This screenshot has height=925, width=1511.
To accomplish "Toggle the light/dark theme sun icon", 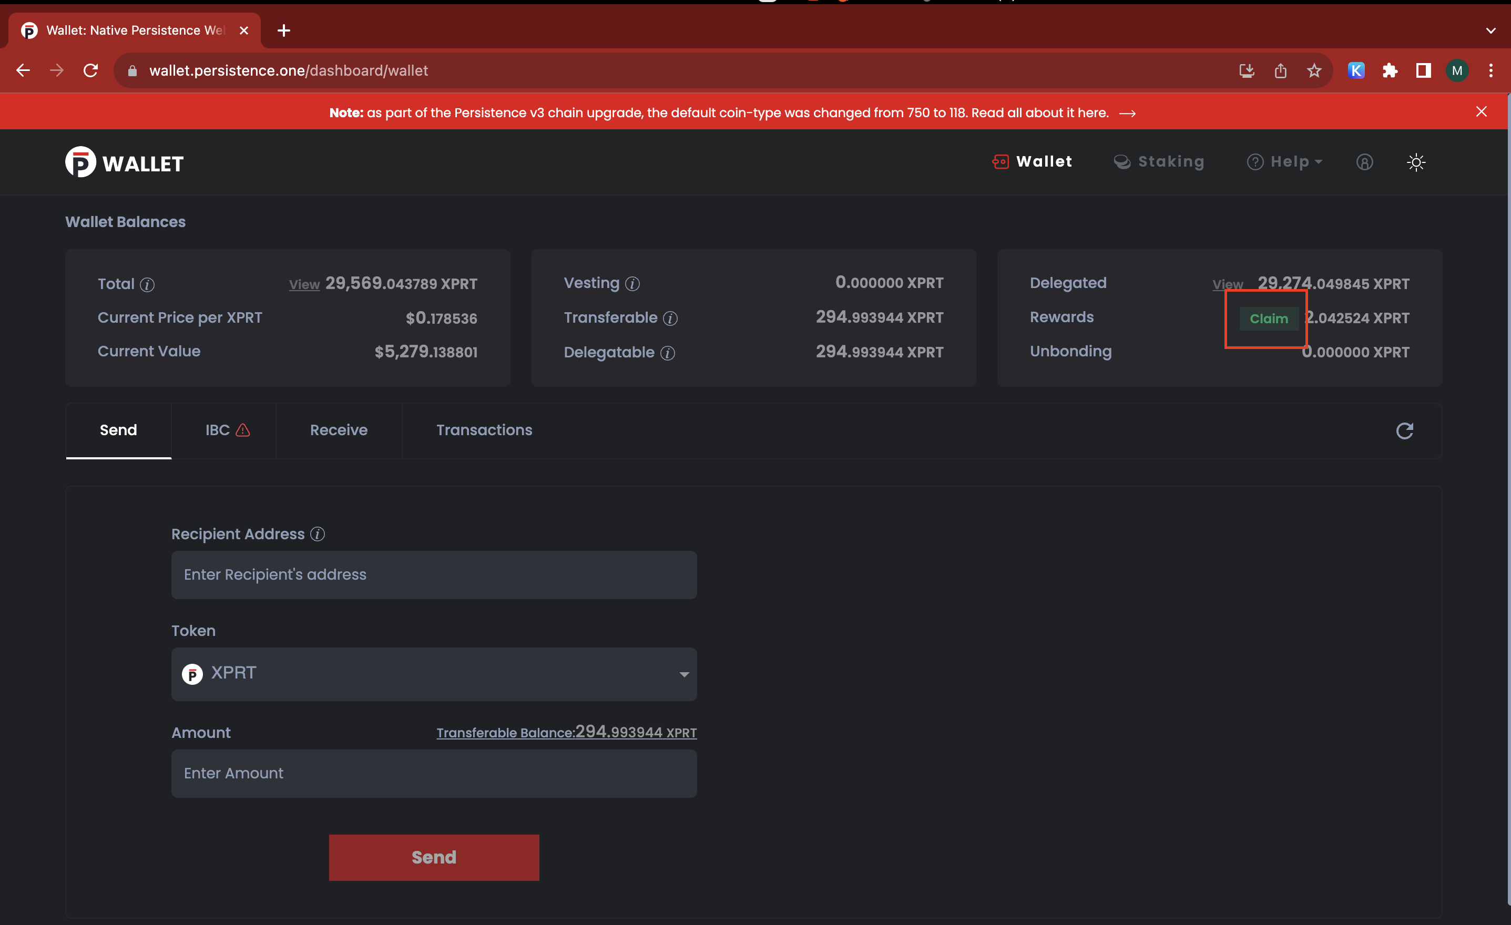I will point(1415,162).
